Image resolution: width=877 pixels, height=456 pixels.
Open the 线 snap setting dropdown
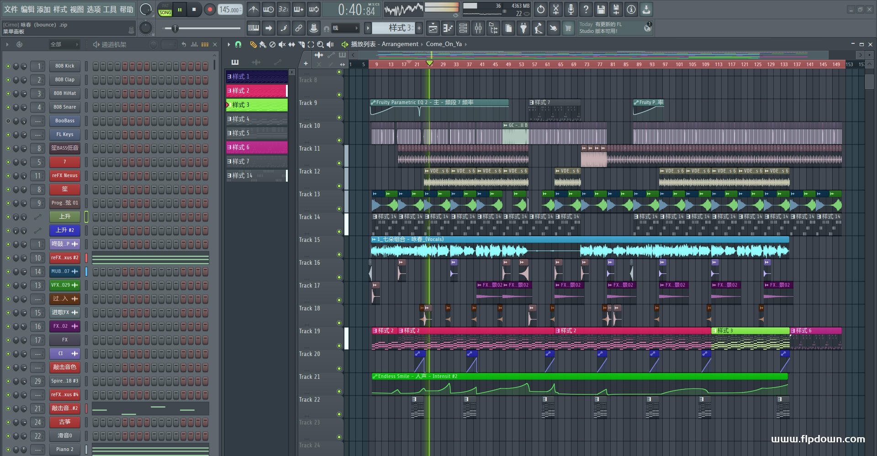pos(345,28)
